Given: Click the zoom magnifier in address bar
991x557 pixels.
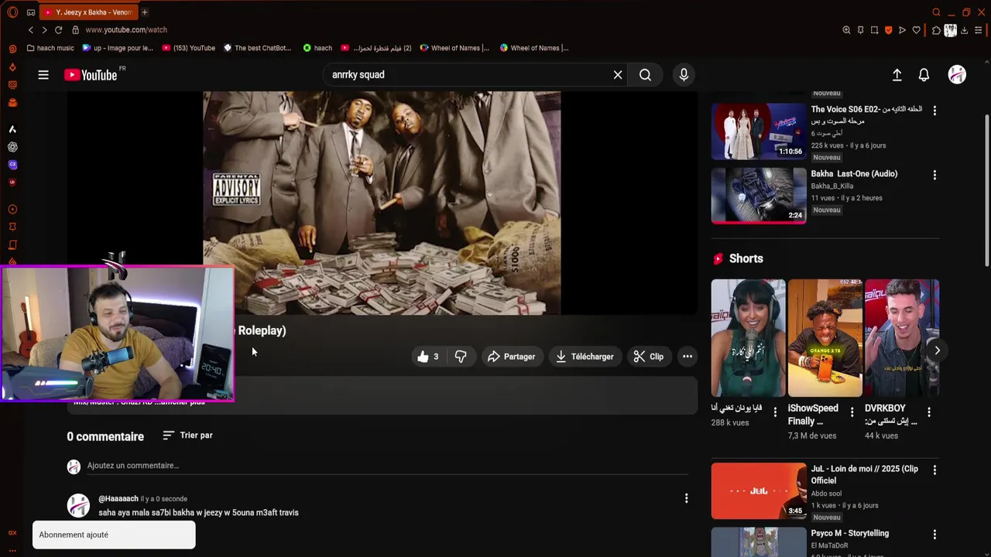Looking at the screenshot, I should click(846, 30).
